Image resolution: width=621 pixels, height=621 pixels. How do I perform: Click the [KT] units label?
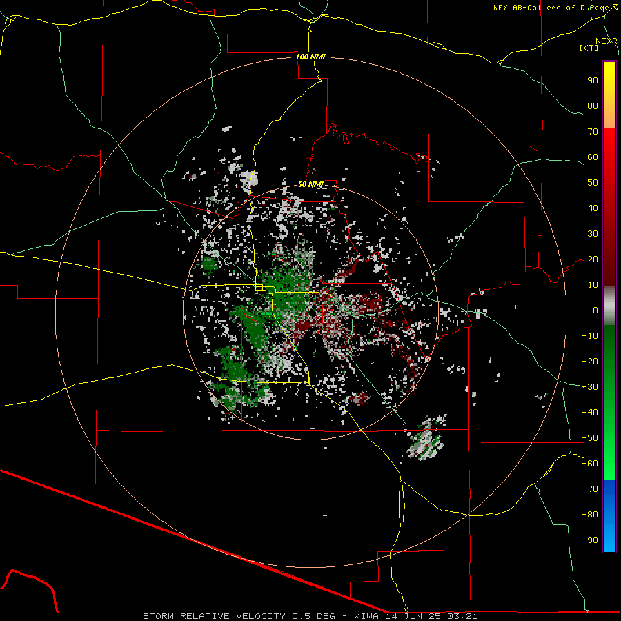click(589, 48)
